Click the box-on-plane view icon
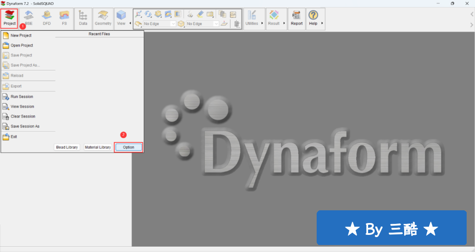The image size is (475, 252). 158,14
